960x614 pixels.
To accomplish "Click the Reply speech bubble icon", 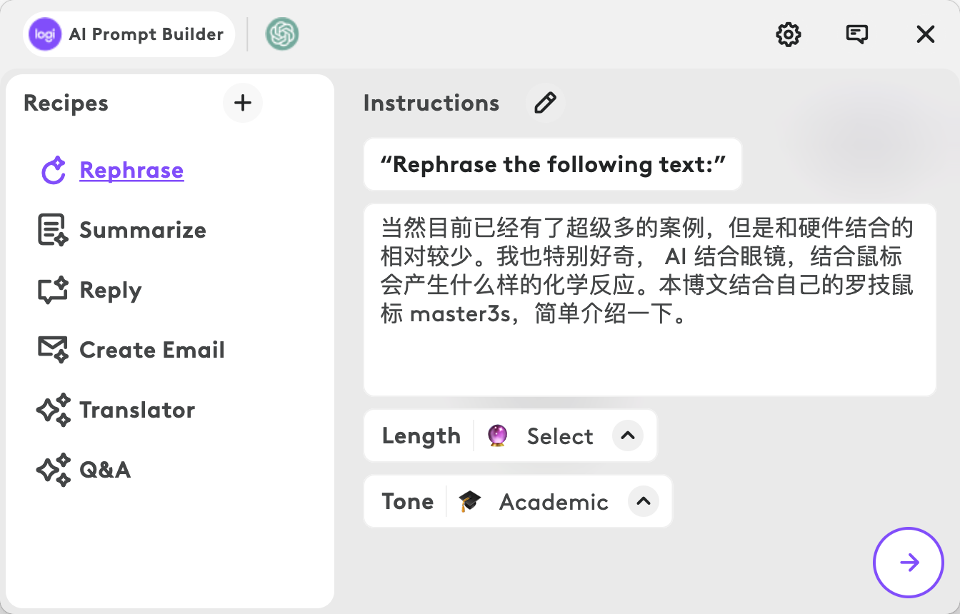I will [52, 290].
